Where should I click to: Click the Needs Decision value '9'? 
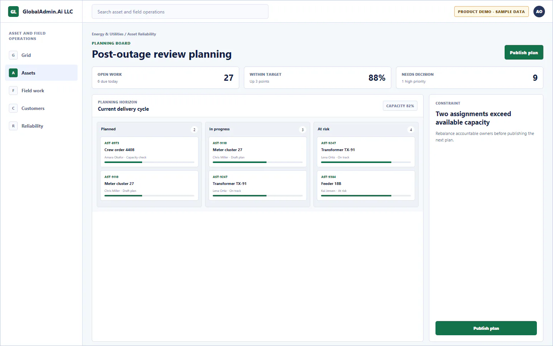535,78
